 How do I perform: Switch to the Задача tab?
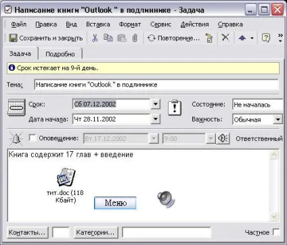(x=20, y=54)
